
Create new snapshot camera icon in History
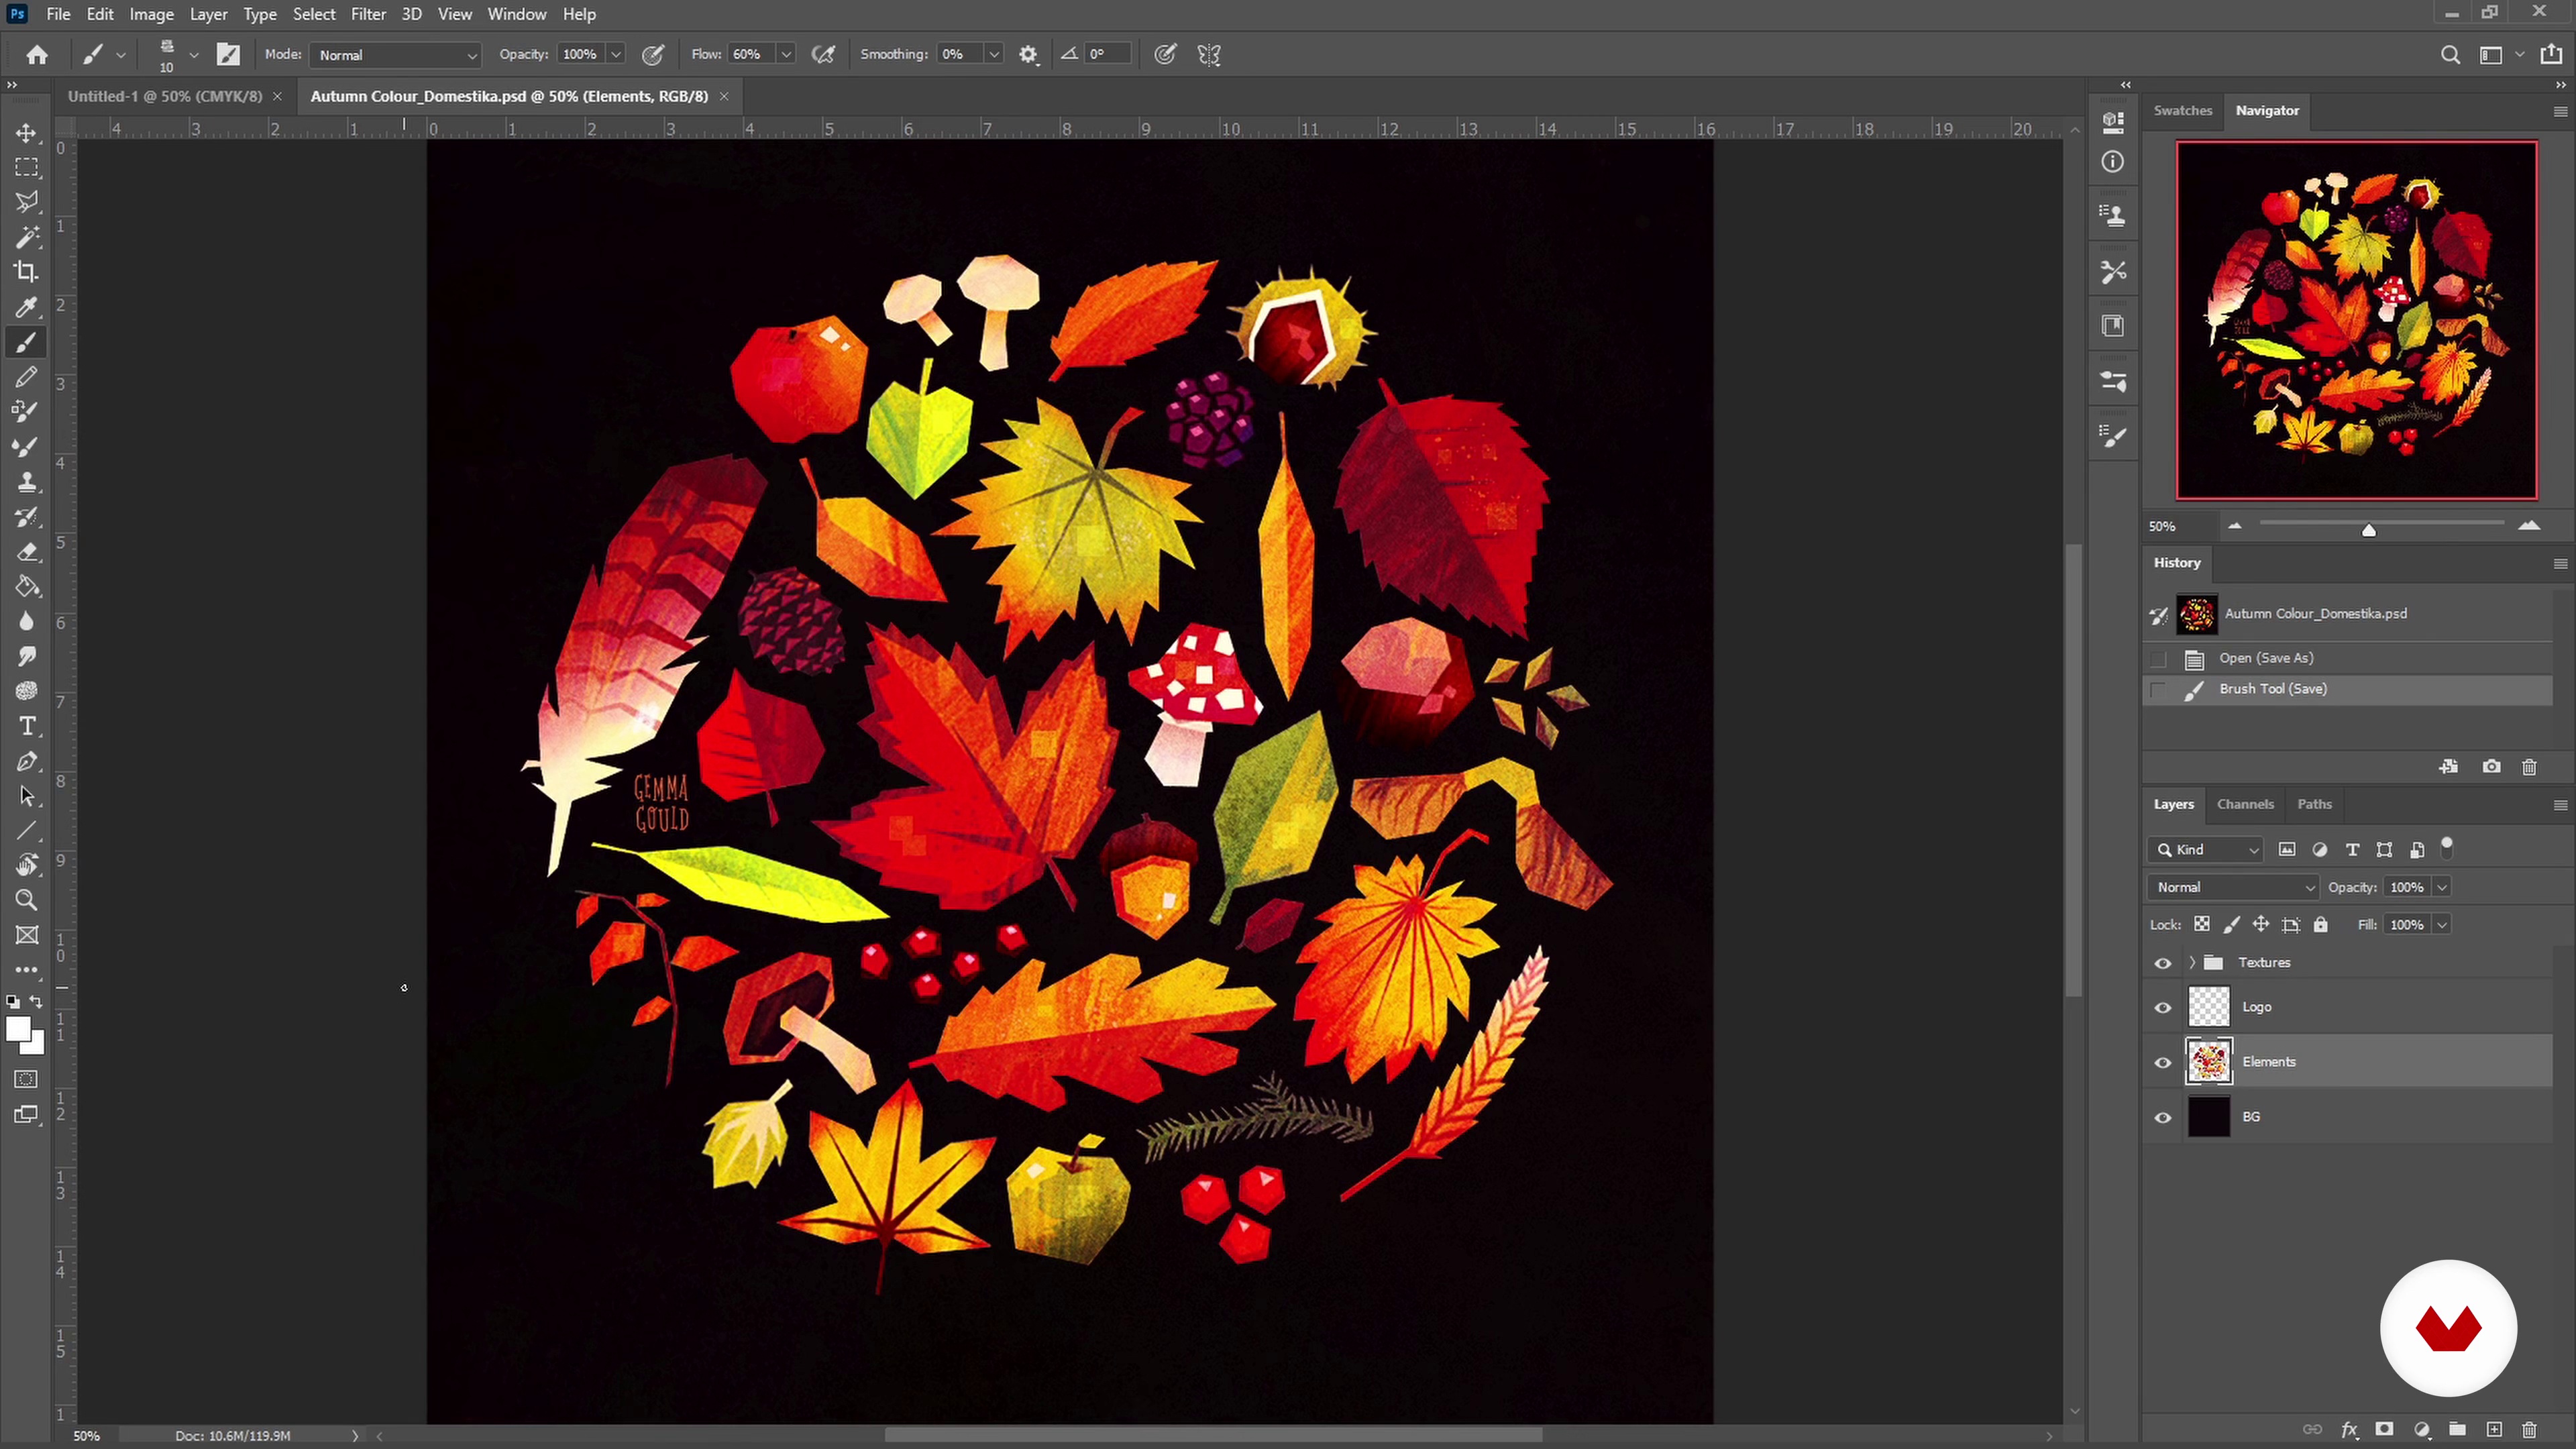click(x=2491, y=767)
